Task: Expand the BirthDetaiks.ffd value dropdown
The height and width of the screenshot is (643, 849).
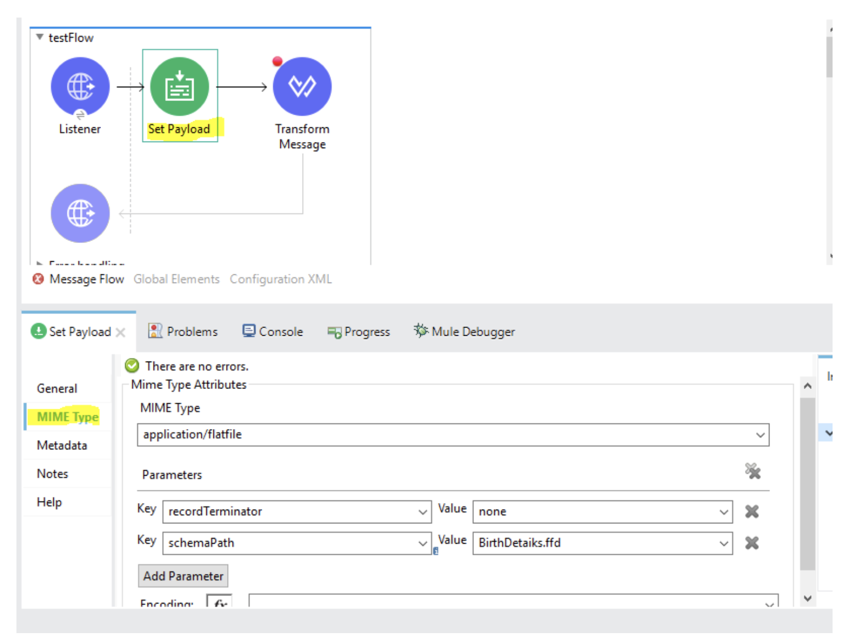Action: pyautogui.click(x=723, y=543)
